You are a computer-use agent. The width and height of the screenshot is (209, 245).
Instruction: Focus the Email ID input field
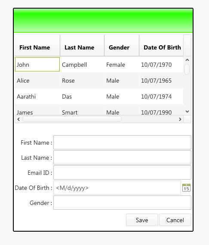point(123,173)
